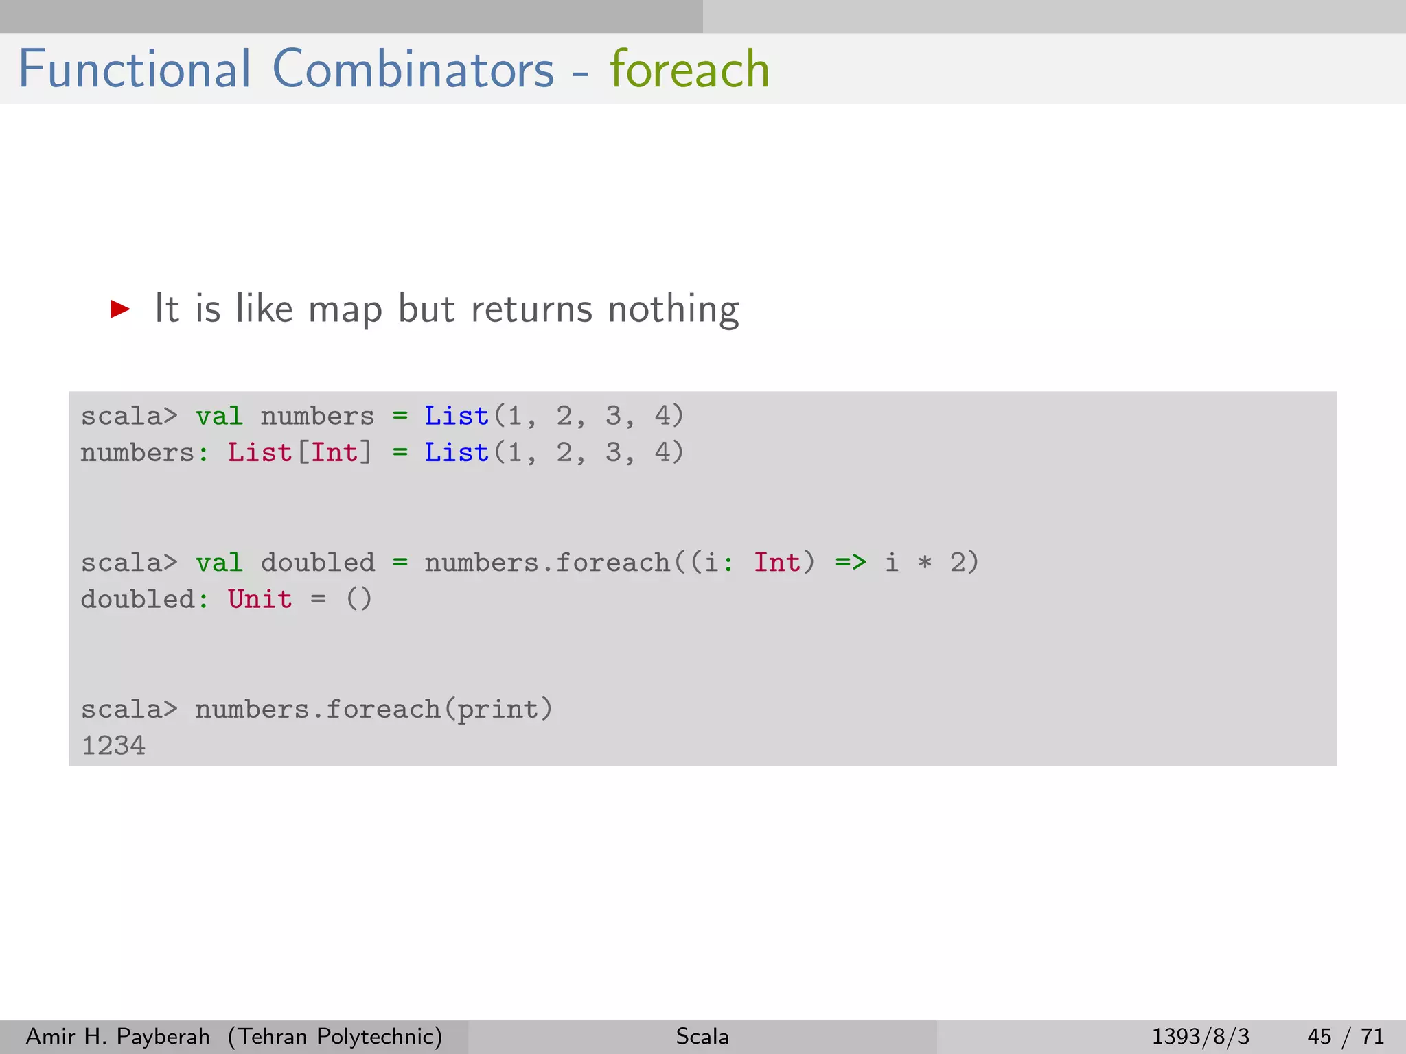
Task: Click the red triangle bullet marker
Action: pos(120,309)
